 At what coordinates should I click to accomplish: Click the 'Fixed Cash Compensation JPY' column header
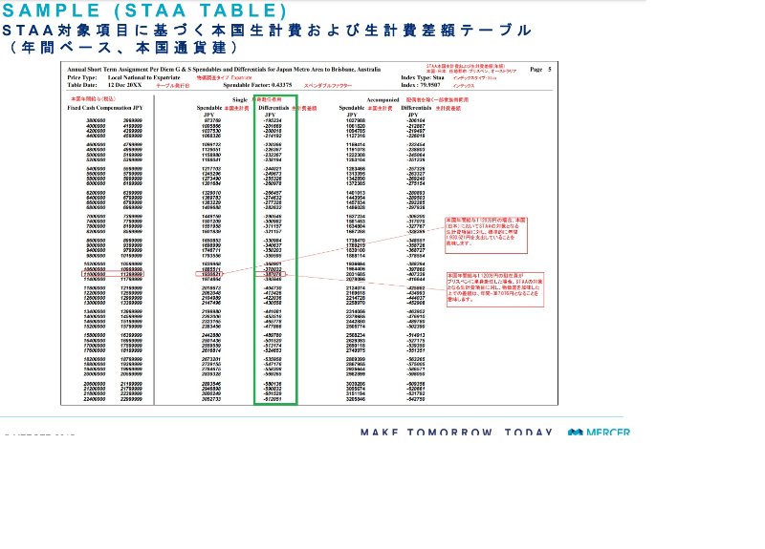pos(105,108)
